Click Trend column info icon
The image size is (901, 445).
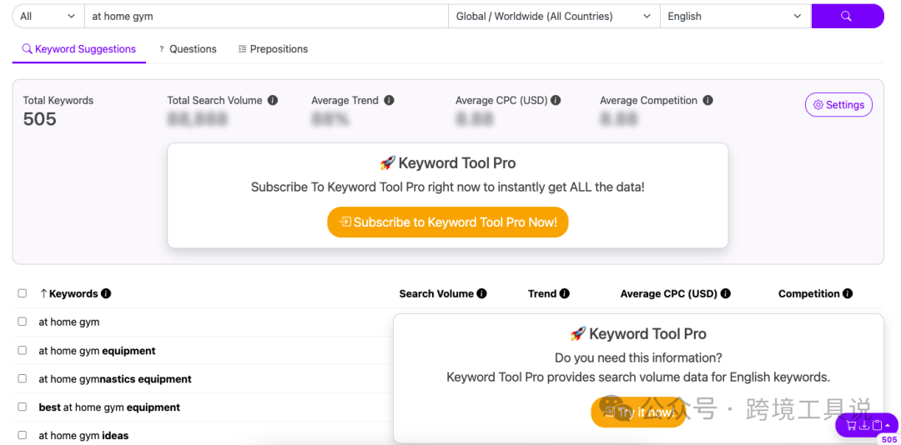click(x=565, y=293)
